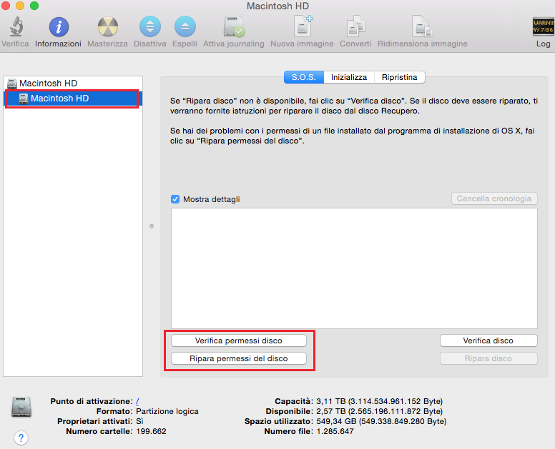555x449 pixels.
Task: Click the Proprietari attivati value Sì
Action: [x=139, y=421]
